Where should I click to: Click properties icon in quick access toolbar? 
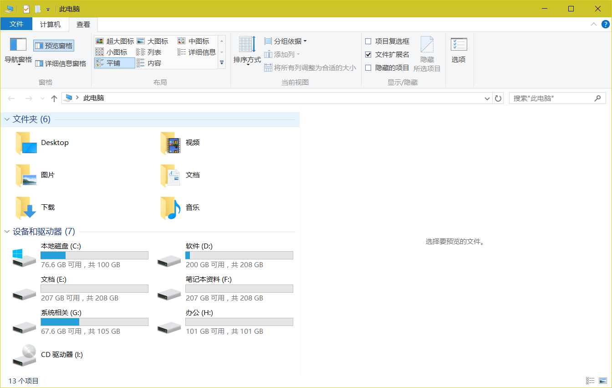[x=26, y=9]
